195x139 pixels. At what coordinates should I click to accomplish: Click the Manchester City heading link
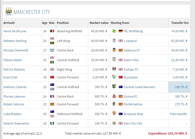[32, 12]
